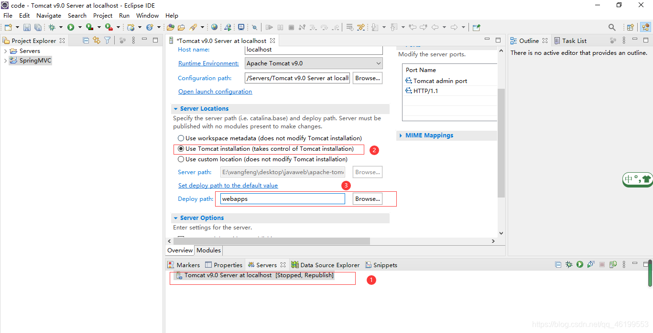Image resolution: width=653 pixels, height=333 pixels.
Task: Open the dropdown arrow next to Debug icon
Action: point(60,27)
